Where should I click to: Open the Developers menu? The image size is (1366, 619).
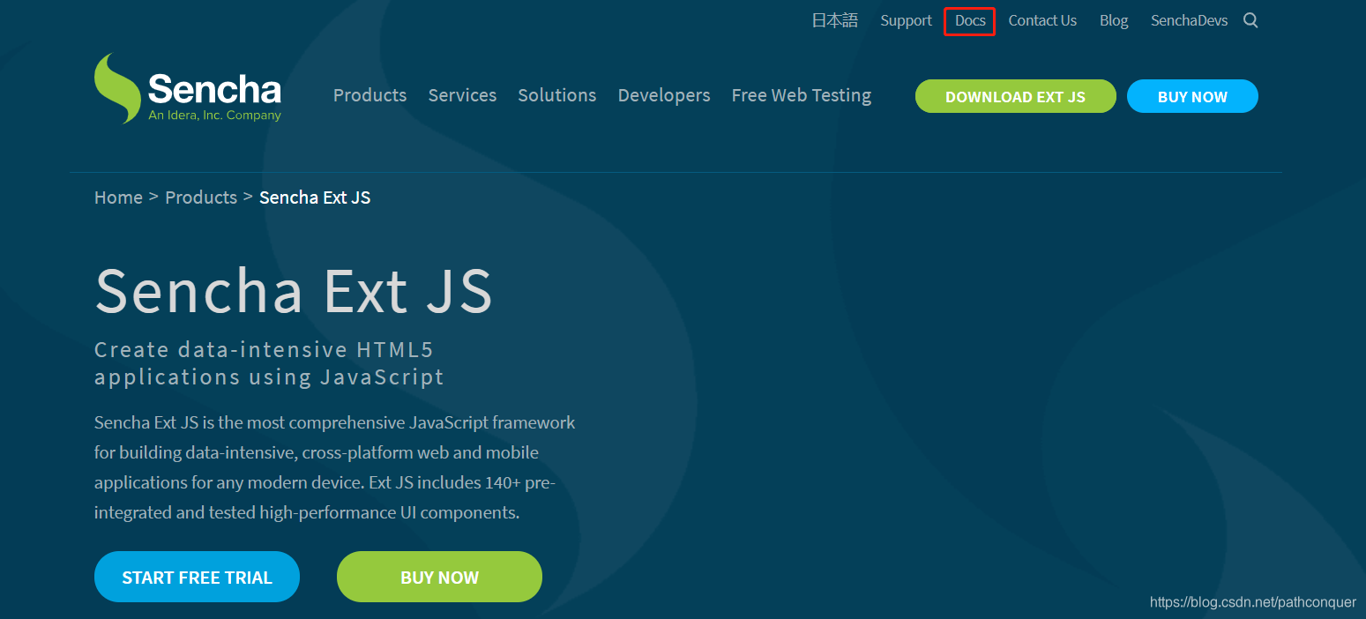[x=664, y=95]
